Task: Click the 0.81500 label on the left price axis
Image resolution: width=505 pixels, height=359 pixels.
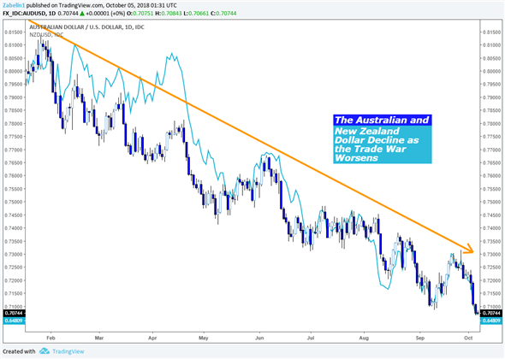Action: [14, 32]
